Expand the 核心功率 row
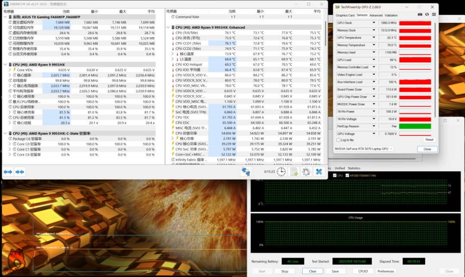 click(173, 138)
